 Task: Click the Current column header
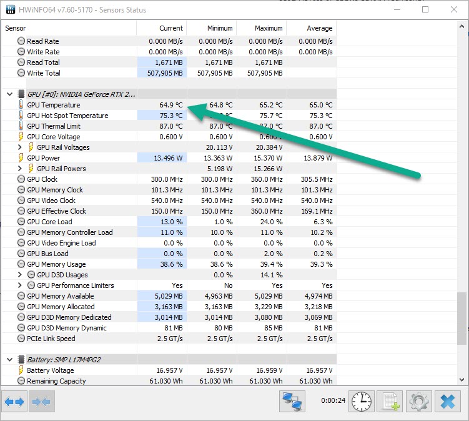(x=162, y=28)
